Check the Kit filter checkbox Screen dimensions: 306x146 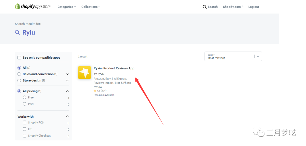[x=25, y=129]
